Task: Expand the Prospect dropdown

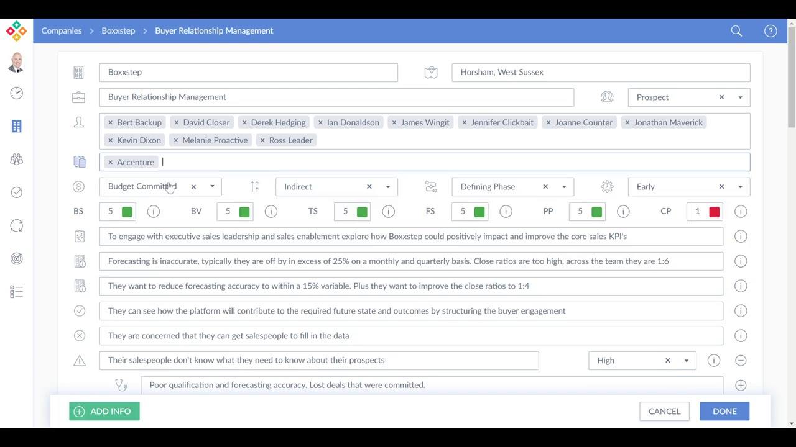Action: tap(740, 97)
